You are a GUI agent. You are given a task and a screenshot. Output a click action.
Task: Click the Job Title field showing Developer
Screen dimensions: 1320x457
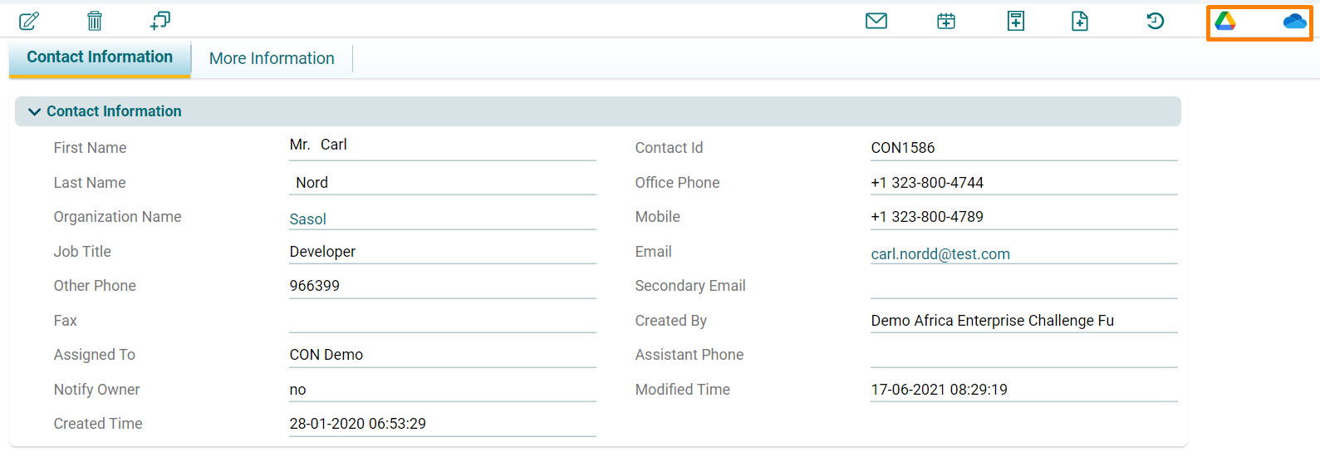(x=442, y=252)
